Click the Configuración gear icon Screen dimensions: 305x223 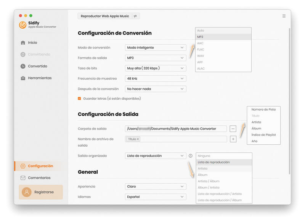[23, 166]
